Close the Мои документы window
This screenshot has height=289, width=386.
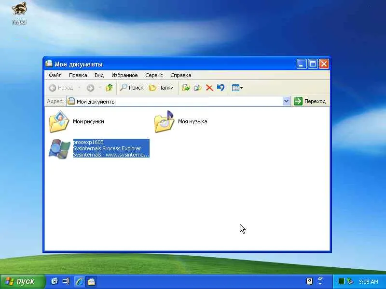coord(324,64)
